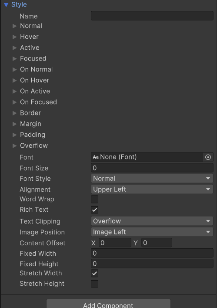Click the Fixed Width label

click(38, 254)
